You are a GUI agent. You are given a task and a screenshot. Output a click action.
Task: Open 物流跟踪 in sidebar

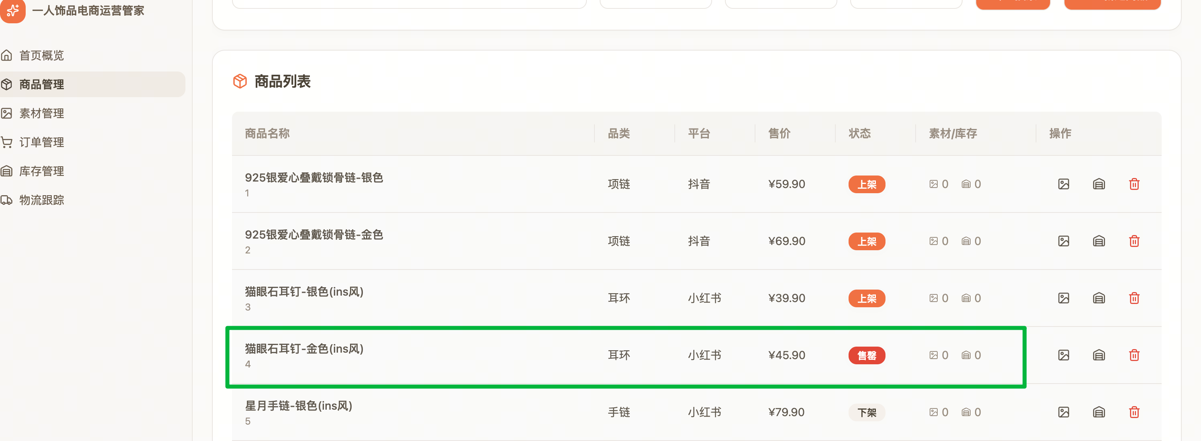coord(41,200)
